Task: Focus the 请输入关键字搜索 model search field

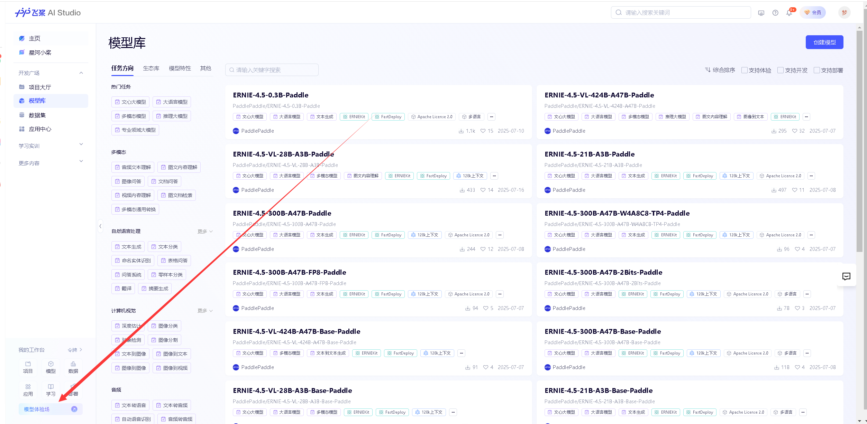Action: click(x=272, y=70)
